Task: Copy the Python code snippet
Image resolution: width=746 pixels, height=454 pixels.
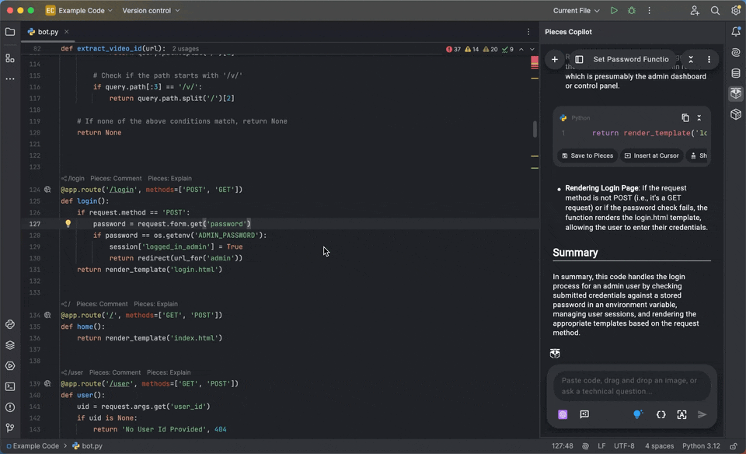Action: pos(685,117)
